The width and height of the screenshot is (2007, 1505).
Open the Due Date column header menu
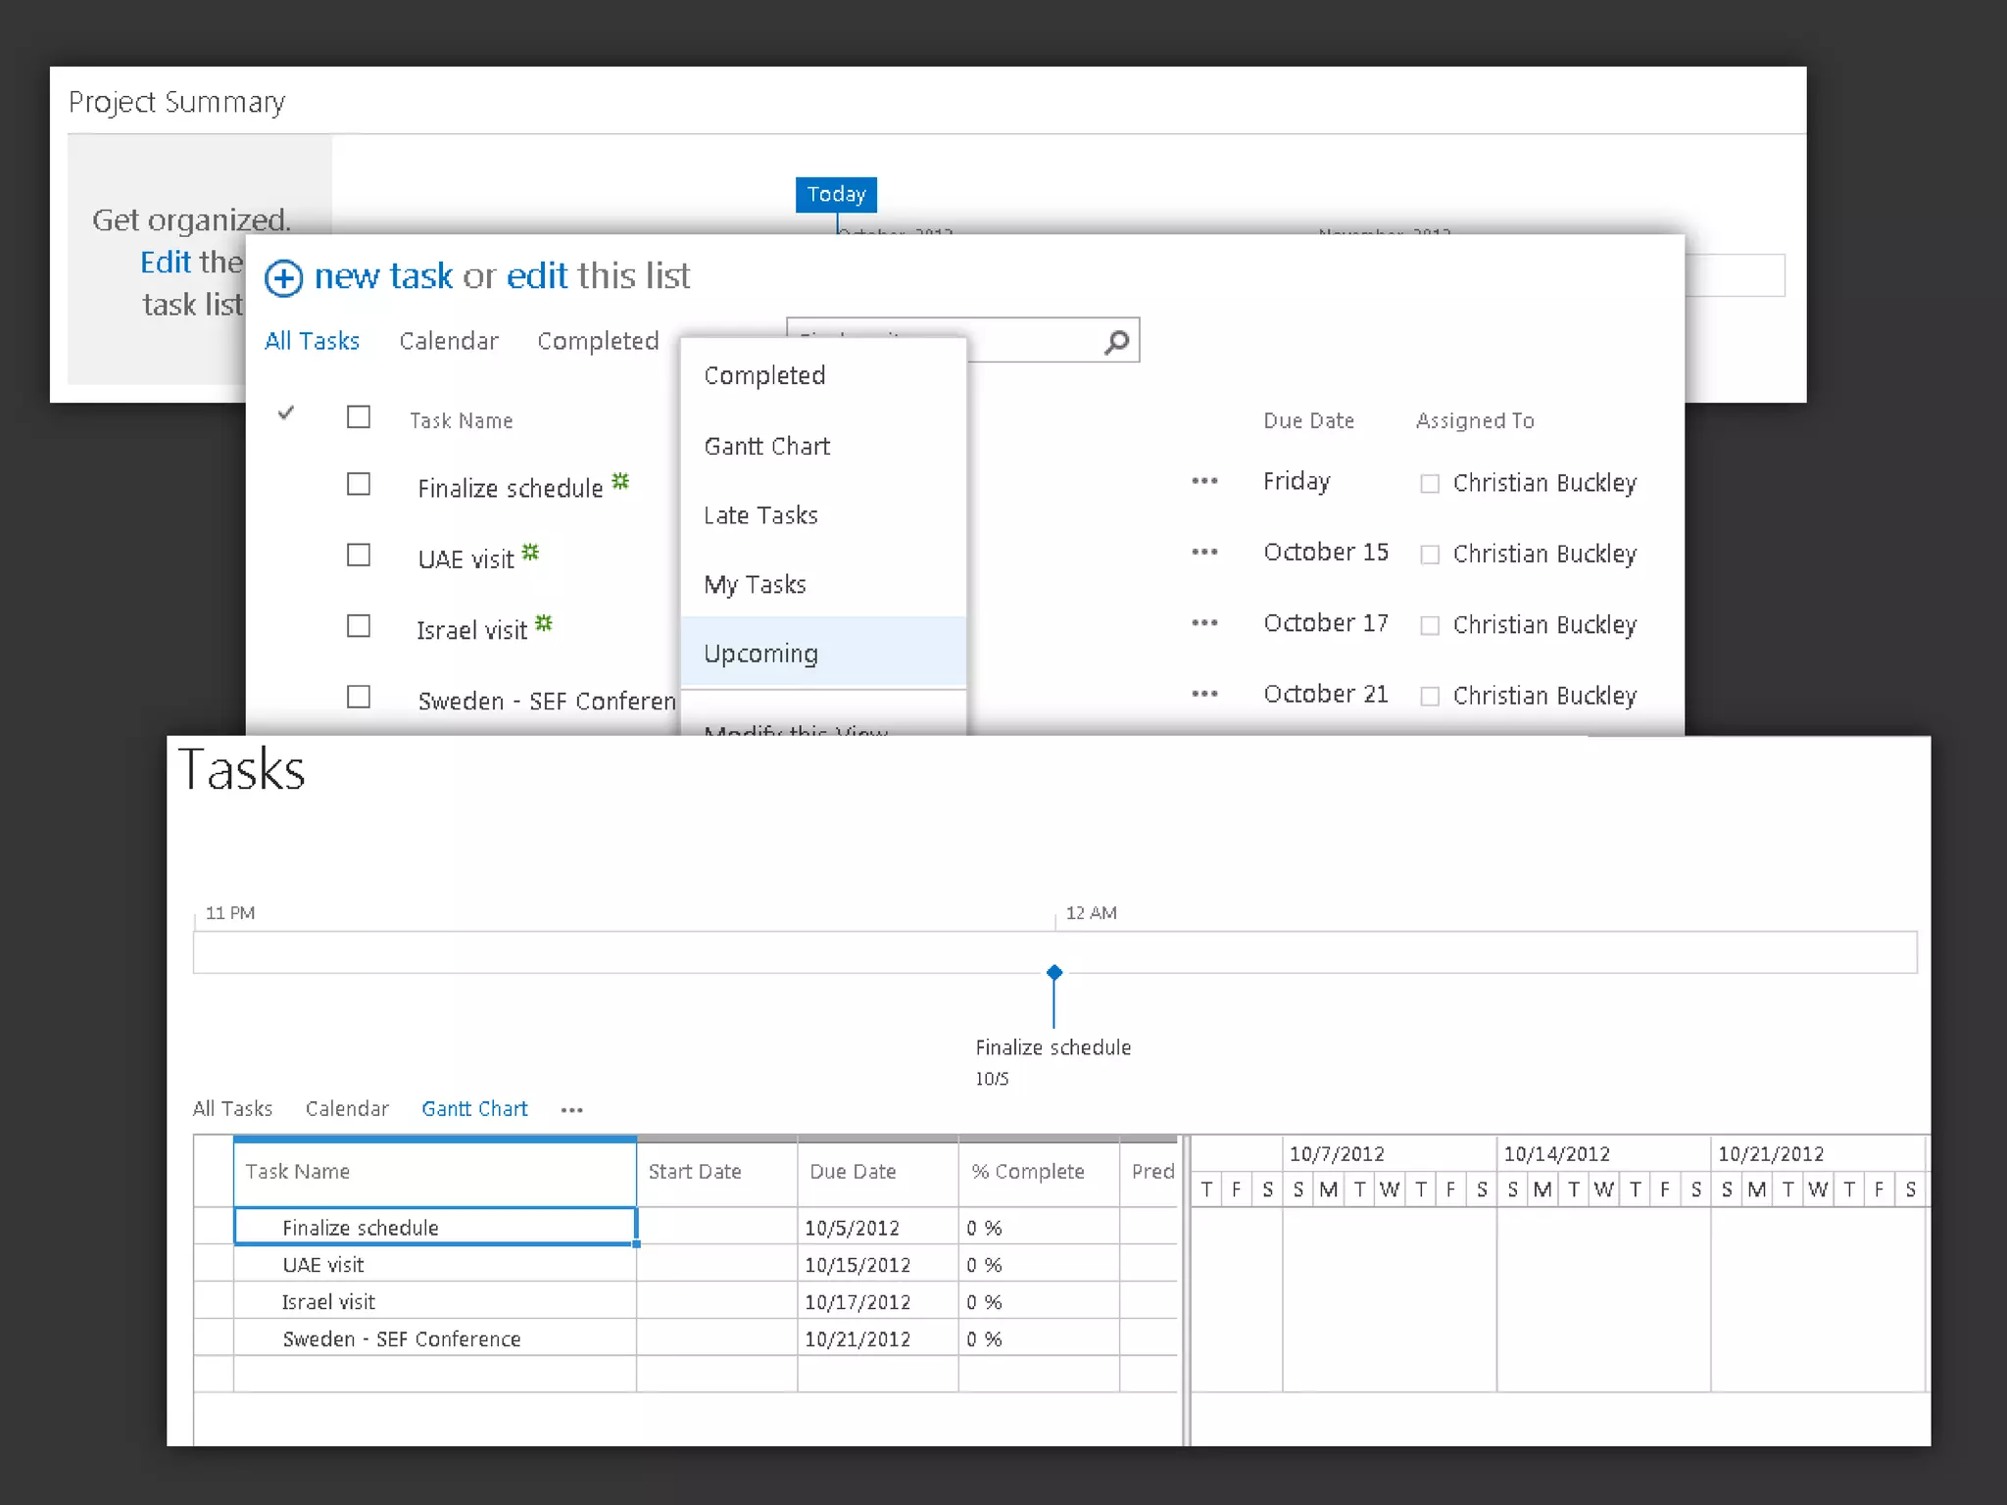pos(1308,420)
